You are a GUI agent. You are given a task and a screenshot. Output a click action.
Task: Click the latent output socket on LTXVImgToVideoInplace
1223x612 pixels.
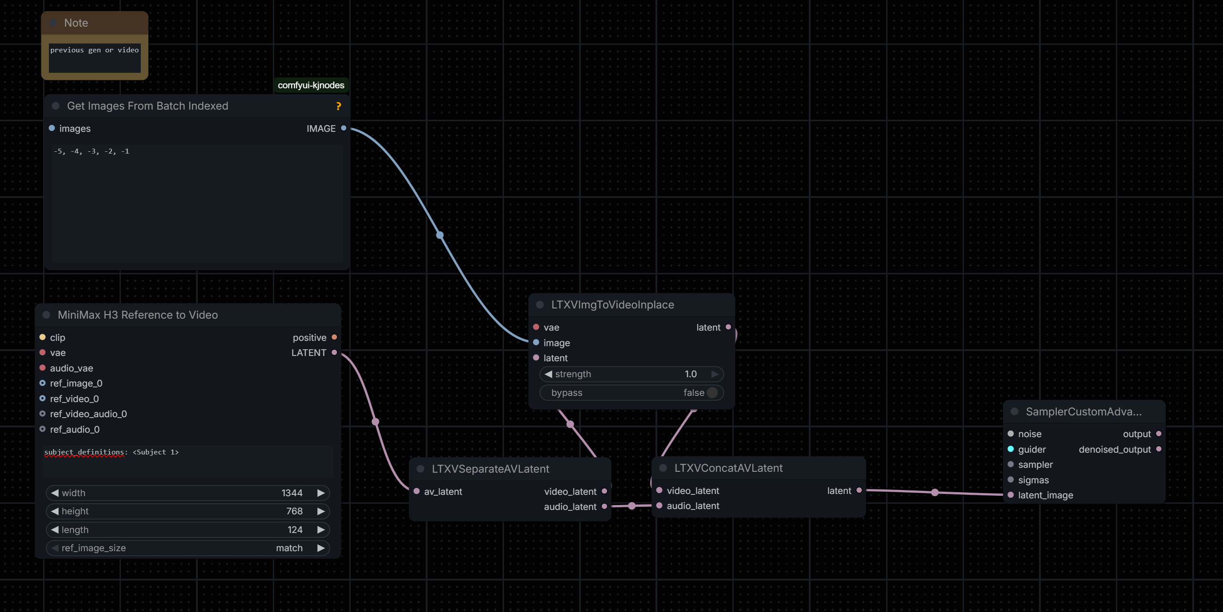[728, 327]
